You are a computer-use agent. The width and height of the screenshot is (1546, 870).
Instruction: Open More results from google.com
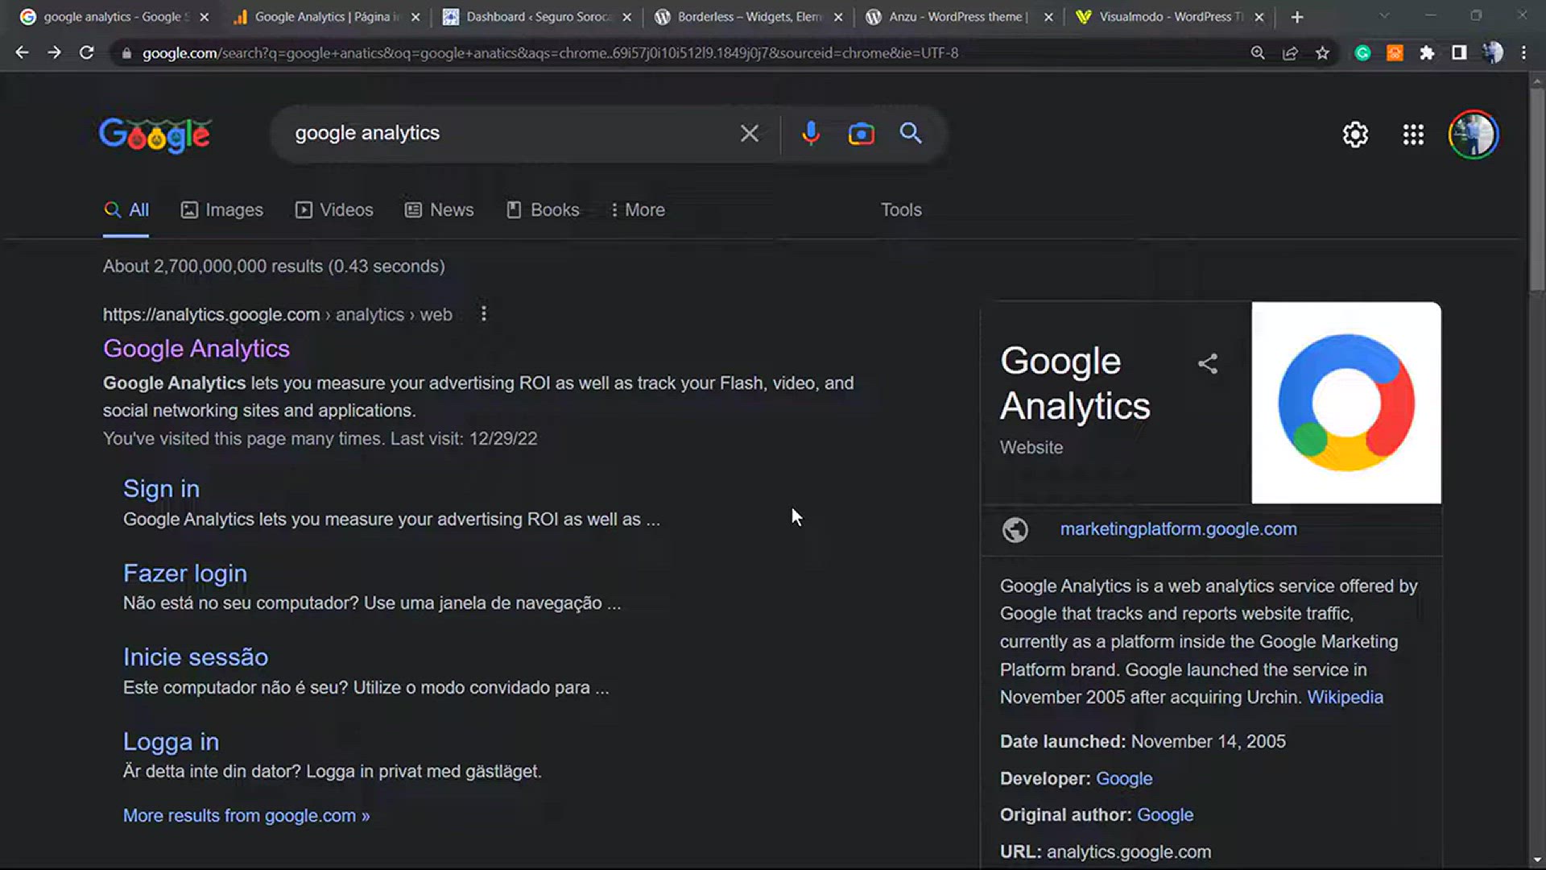pos(246,815)
